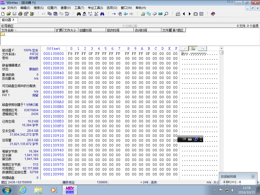Launch Internet Explorer from the taskbar
260x195 pixels.
[x=23, y=190]
